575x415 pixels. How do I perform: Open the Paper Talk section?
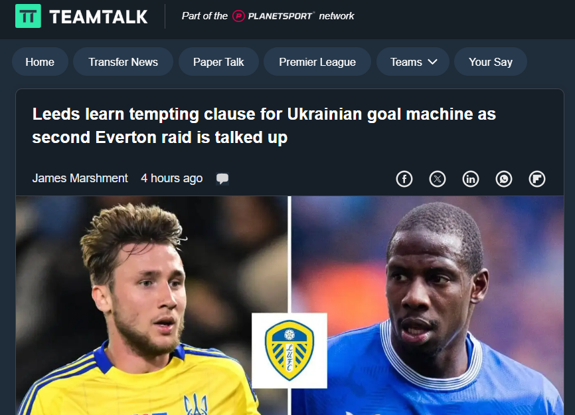tap(218, 62)
